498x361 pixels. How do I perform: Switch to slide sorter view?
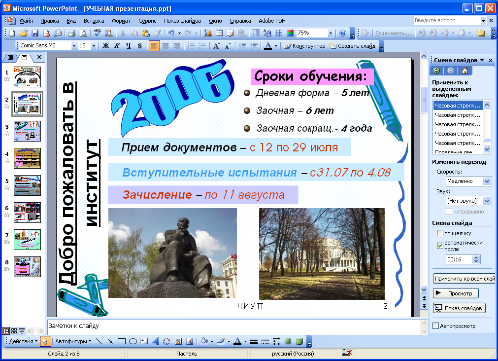point(14,331)
